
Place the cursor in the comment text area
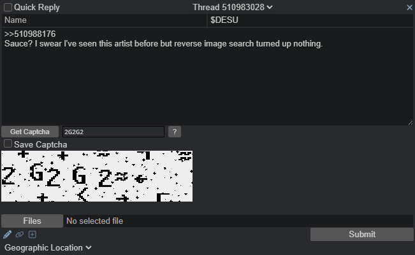207,76
